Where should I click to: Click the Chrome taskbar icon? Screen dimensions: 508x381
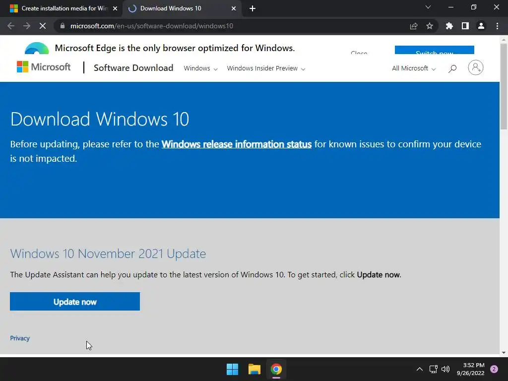pos(276,369)
